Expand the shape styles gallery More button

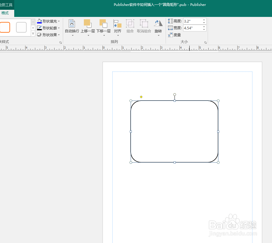tap(33, 34)
